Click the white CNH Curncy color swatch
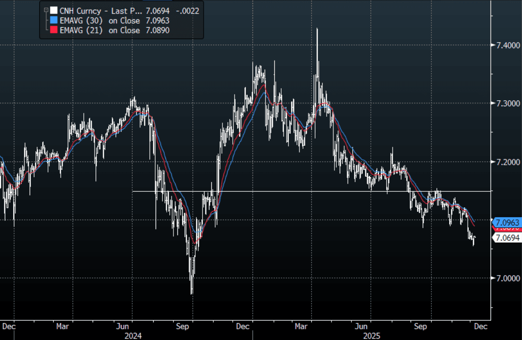Screen dimensions: 522x340 (53, 10)
